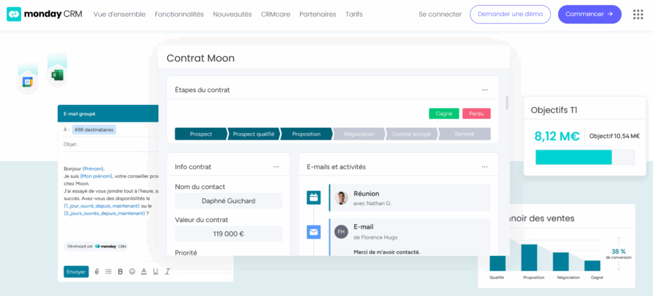Toggle bold formatting in email editor
Viewport: 653px width, 296px height.
pos(120,272)
